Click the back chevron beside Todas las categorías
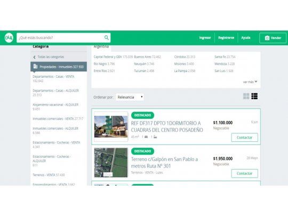Viewport: 288px width, 216px height. pyautogui.click(x=34, y=57)
